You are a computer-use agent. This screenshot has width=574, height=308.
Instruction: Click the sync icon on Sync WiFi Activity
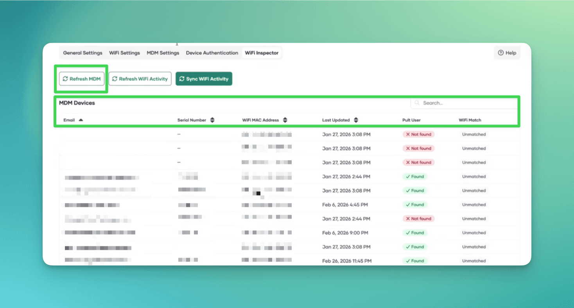click(181, 78)
